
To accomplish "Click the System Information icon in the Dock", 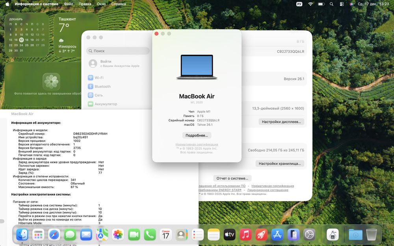I will pos(333,235).
